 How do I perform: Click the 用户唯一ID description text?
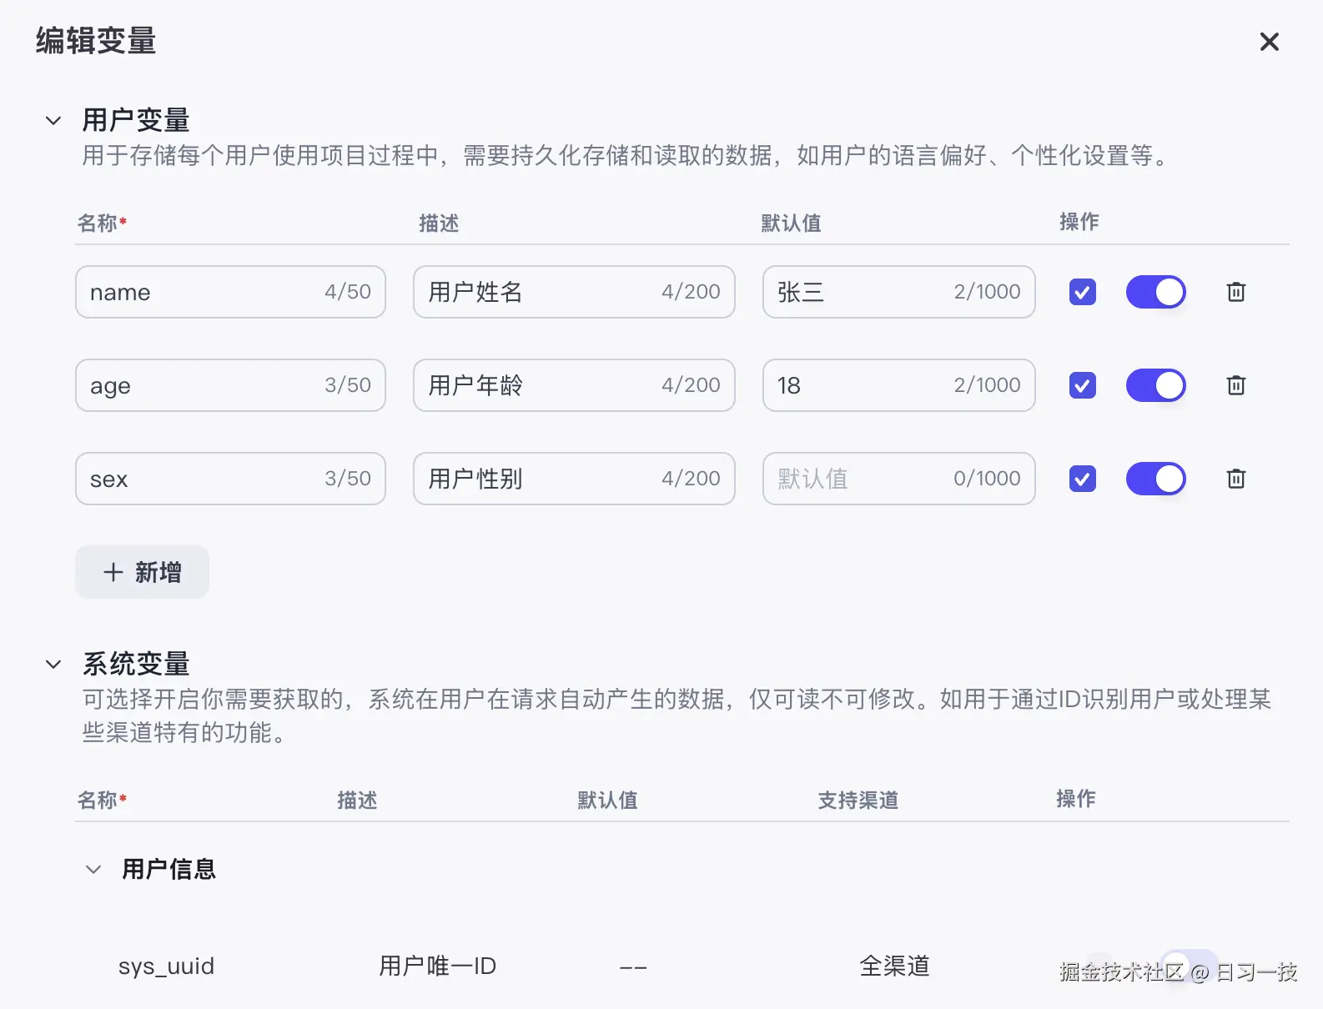437,966
